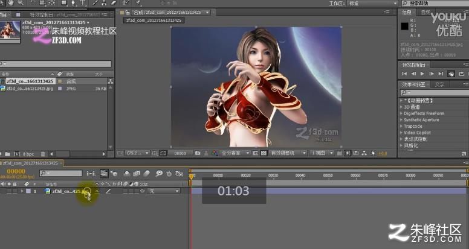Image resolution: width=469 pixels, height=249 pixels.
Task: Click the quality switch slash on layer 1
Action: pyautogui.click(x=108, y=191)
